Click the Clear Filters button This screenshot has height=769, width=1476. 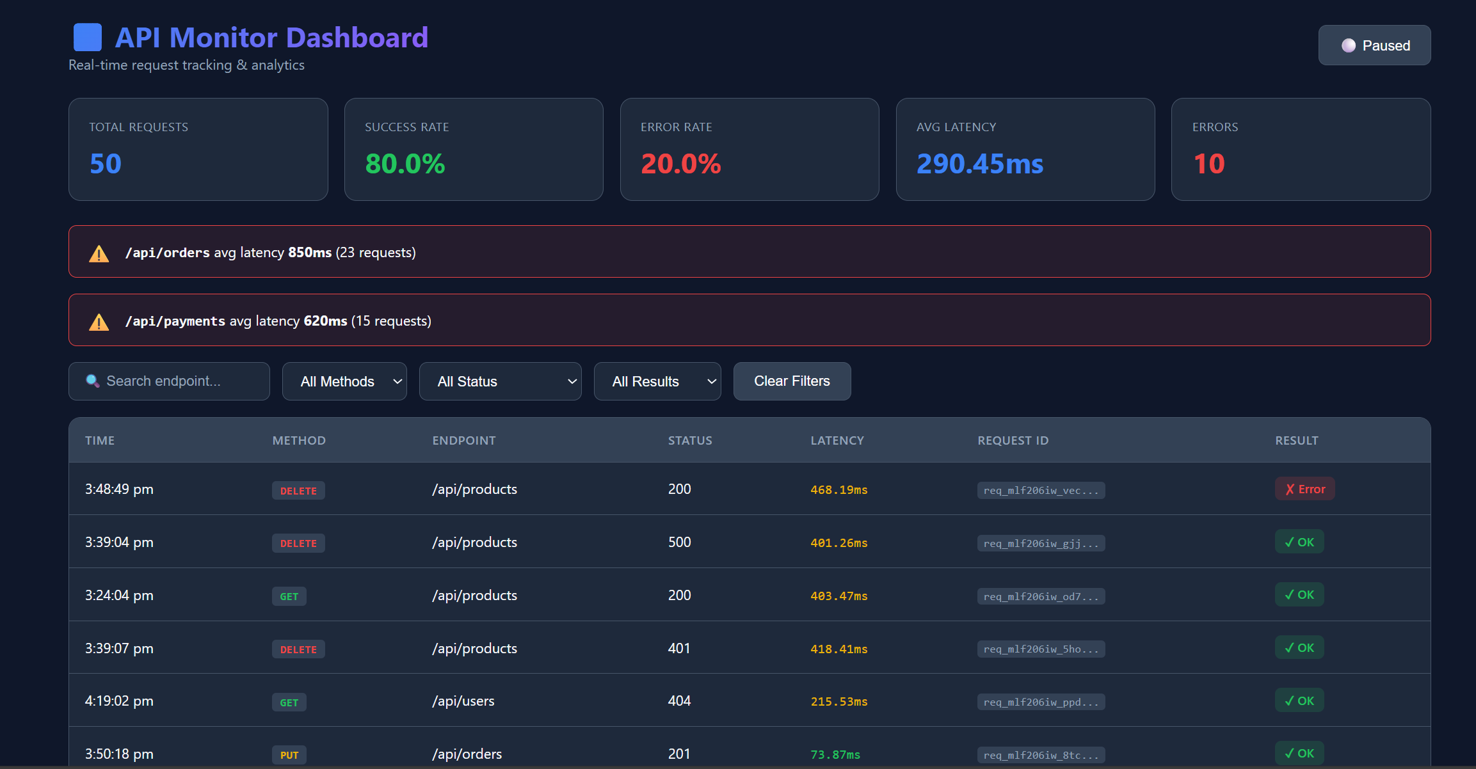coord(792,381)
